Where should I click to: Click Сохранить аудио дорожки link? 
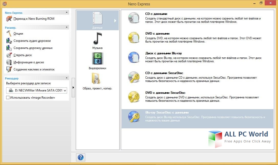pos(32,41)
